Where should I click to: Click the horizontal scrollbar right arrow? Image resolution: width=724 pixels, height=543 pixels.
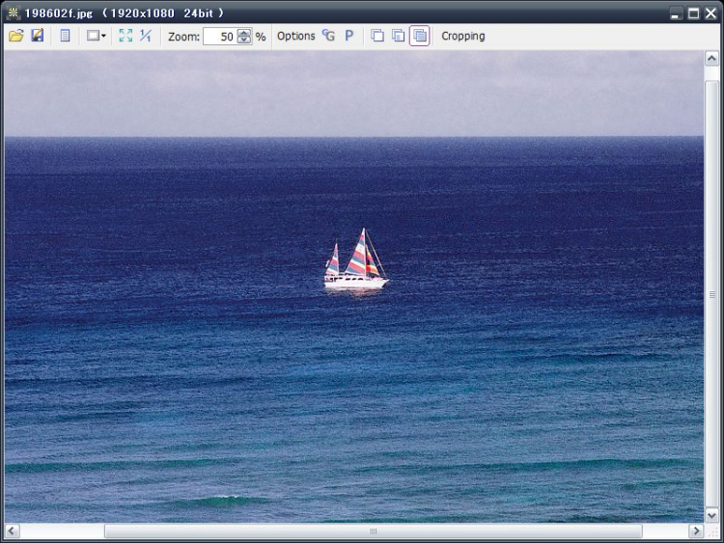click(696, 531)
